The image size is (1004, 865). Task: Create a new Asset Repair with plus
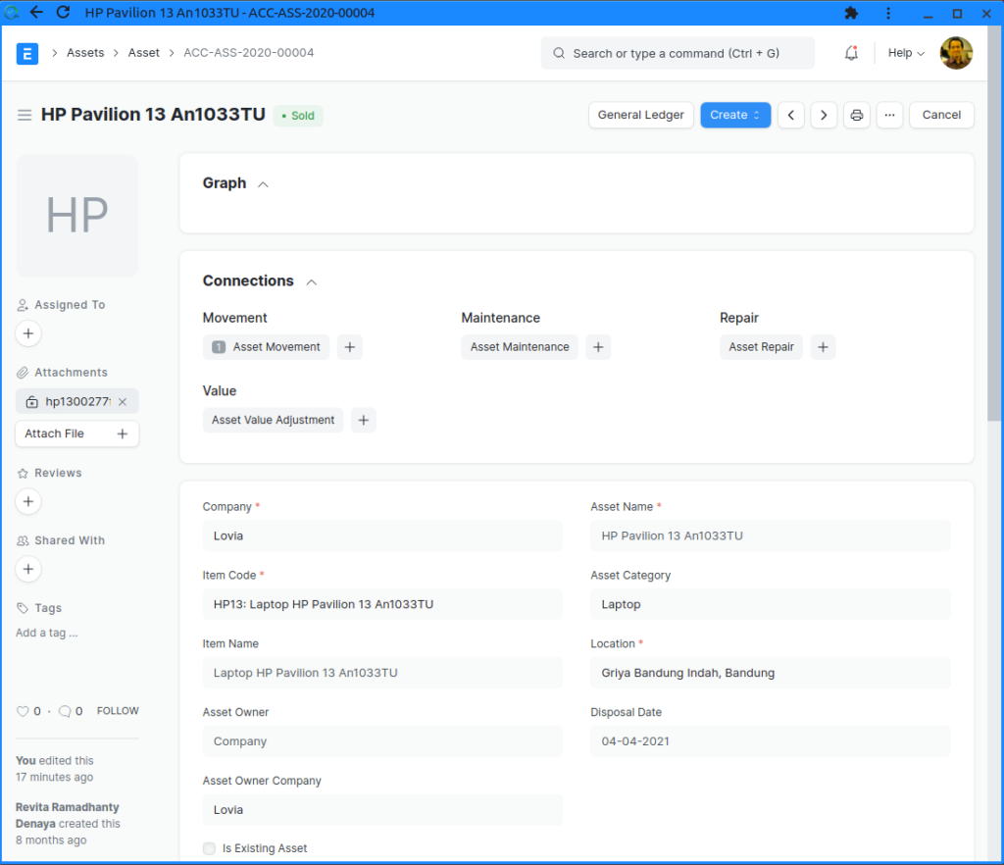tap(823, 347)
